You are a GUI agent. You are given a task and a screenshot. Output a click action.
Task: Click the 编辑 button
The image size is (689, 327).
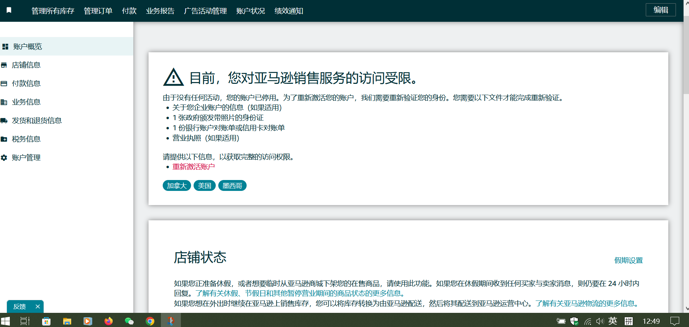660,10
